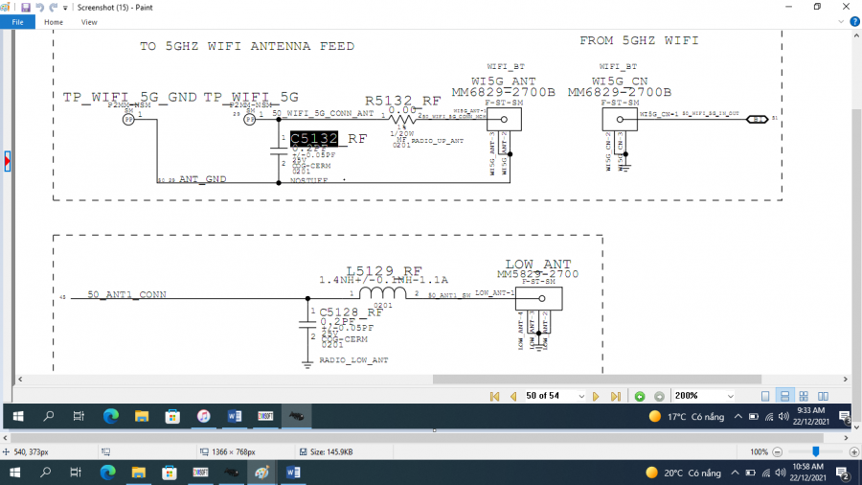Open the 200% zoom level dropdown
The height and width of the screenshot is (485, 862).
tap(731, 396)
